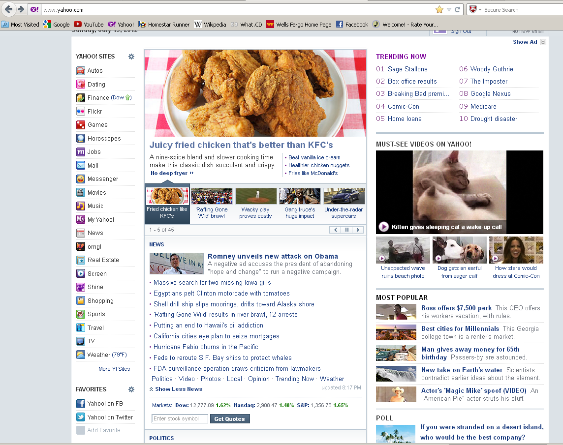
Task: Click the www.yahoo.com address bar
Action: (237, 10)
